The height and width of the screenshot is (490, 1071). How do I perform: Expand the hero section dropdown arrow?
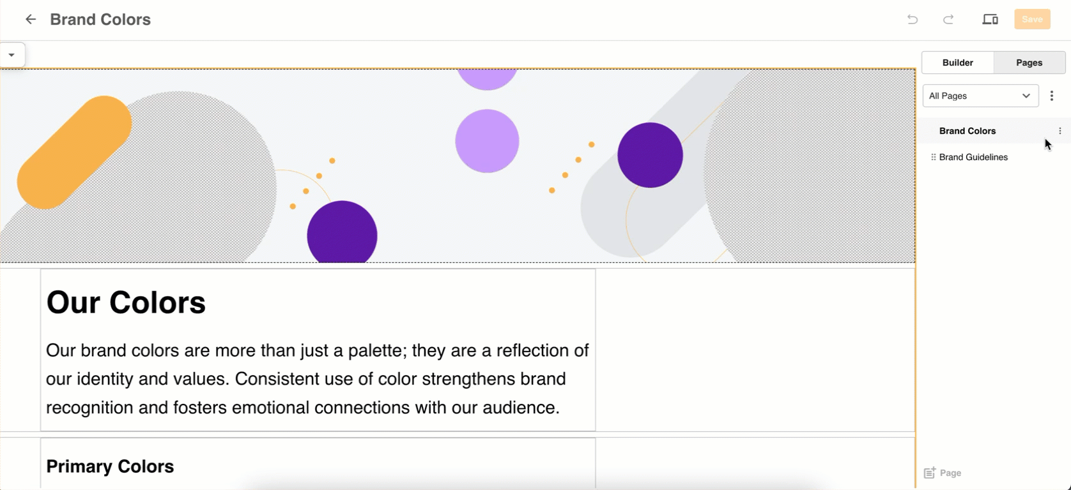[13, 54]
